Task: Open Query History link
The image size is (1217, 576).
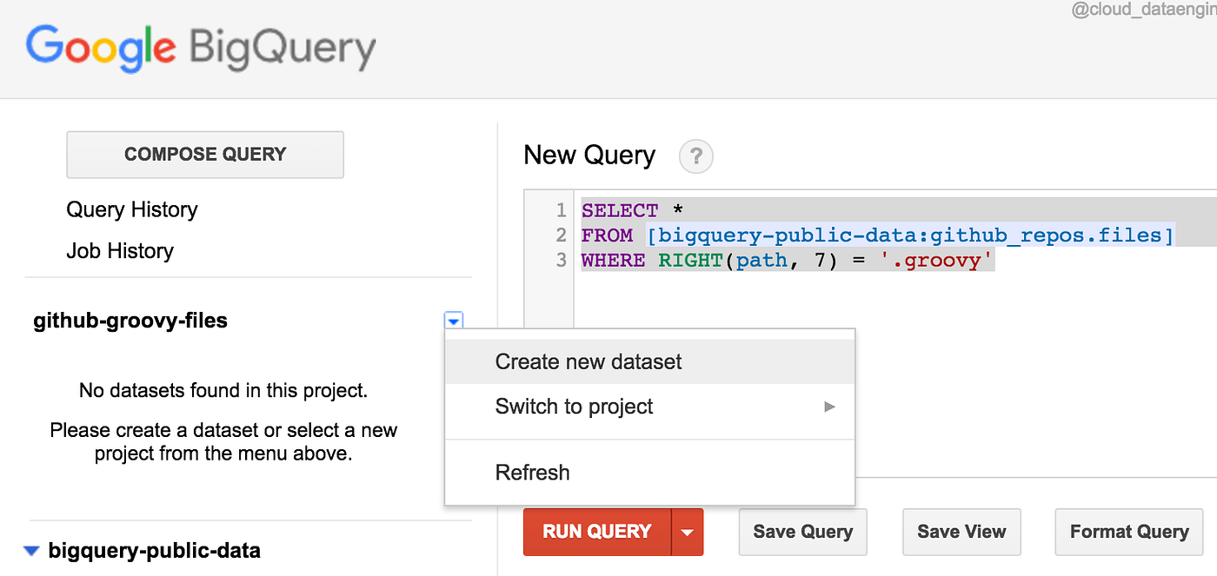Action: pyautogui.click(x=132, y=209)
